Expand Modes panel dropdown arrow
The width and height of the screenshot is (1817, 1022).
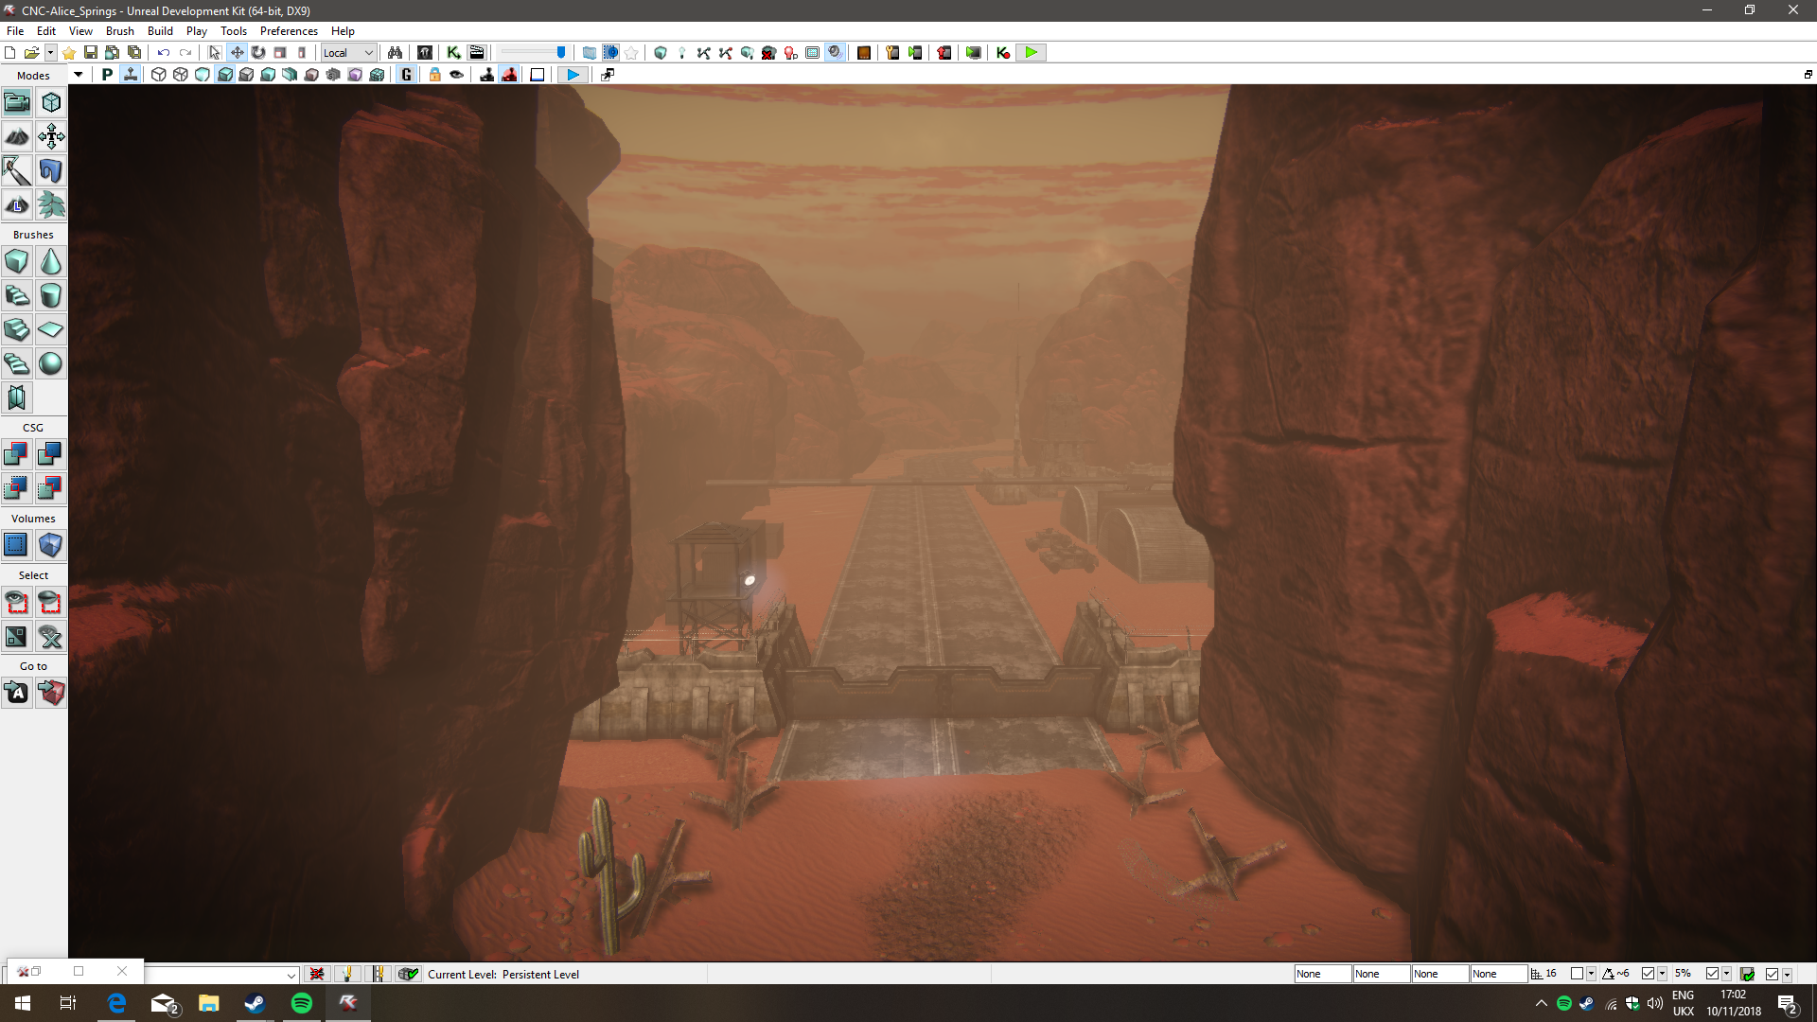pos(78,75)
